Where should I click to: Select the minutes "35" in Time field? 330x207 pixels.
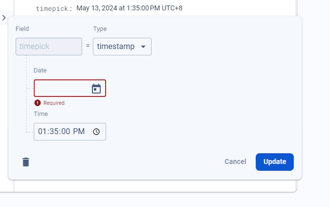pos(53,131)
